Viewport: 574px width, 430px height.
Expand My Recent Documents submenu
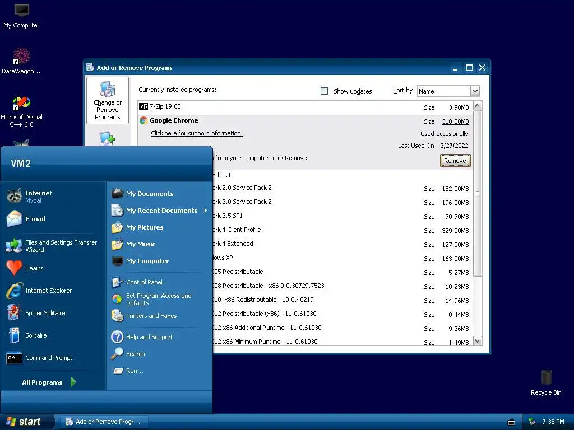[159, 211]
